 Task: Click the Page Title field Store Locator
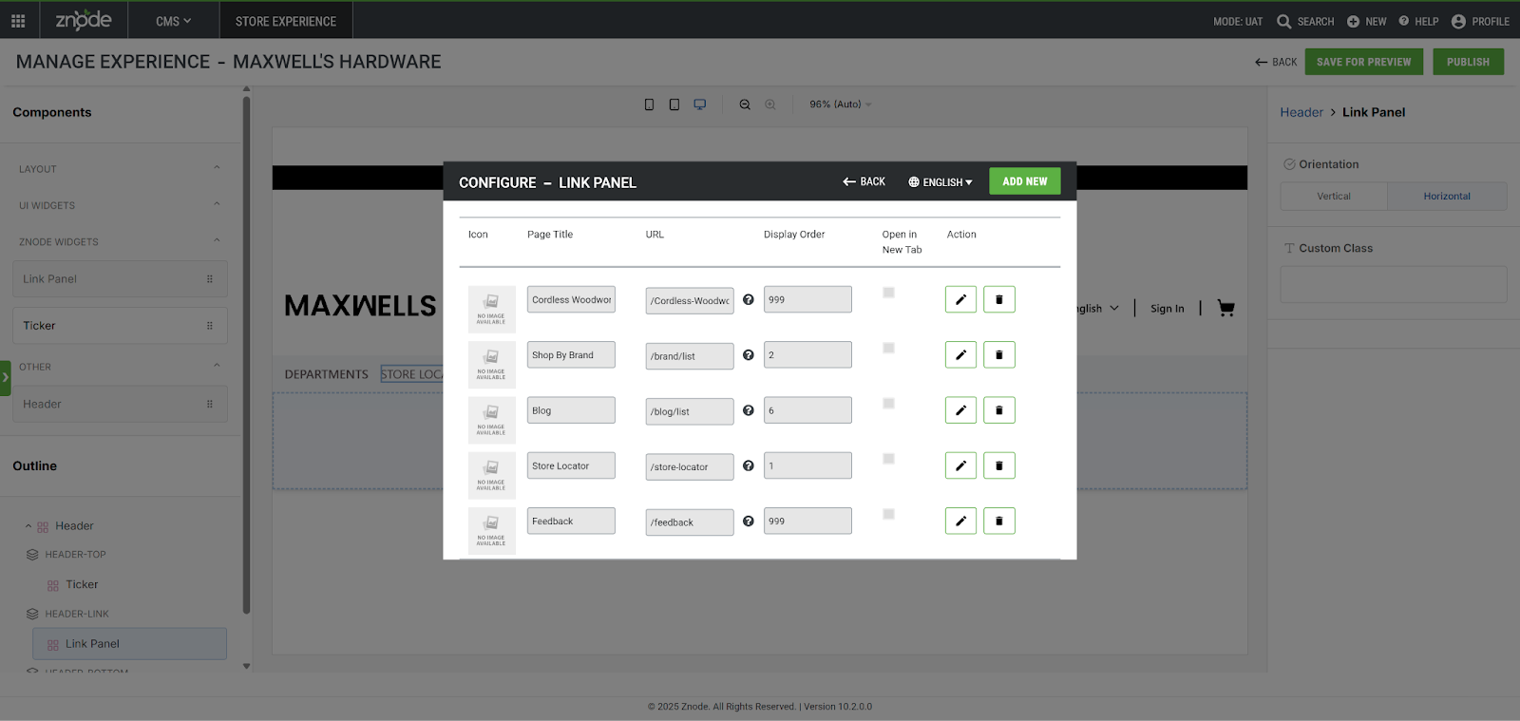click(x=571, y=465)
